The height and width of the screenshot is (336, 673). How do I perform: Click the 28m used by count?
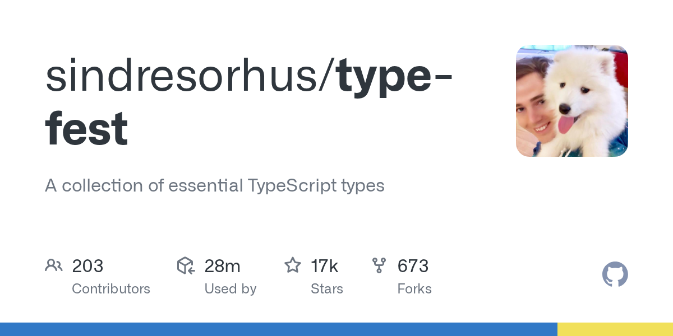tap(222, 266)
